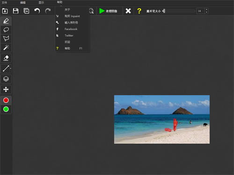Select the Guide Line tool

[6, 69]
